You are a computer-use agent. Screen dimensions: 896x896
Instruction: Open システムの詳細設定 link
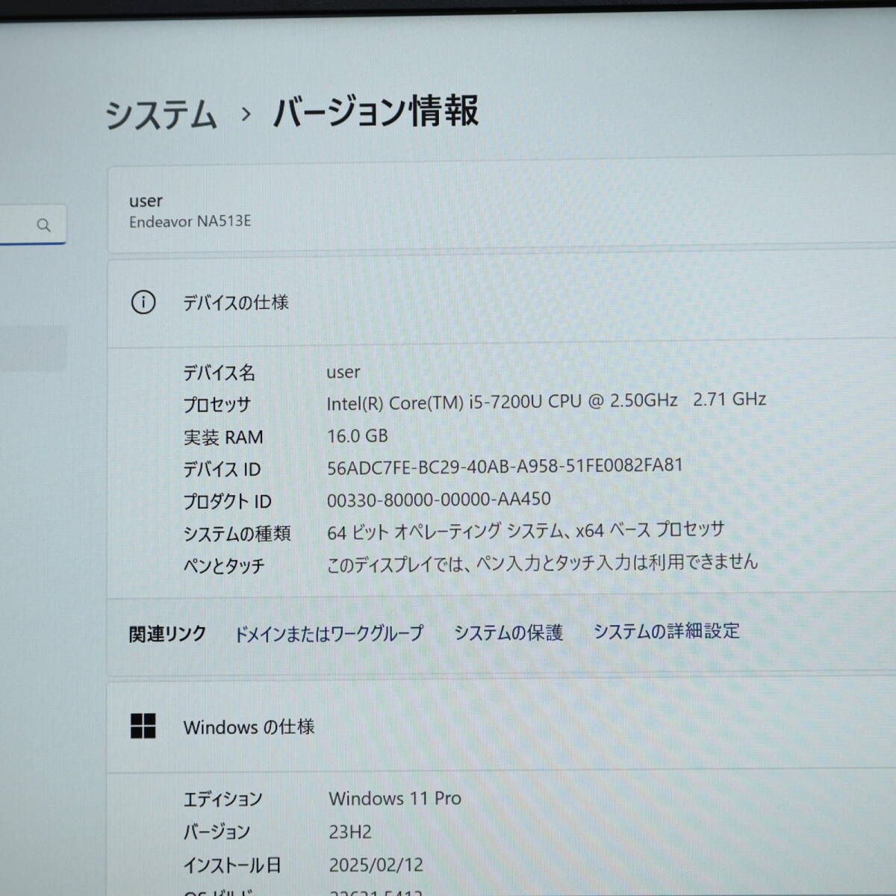tap(666, 631)
